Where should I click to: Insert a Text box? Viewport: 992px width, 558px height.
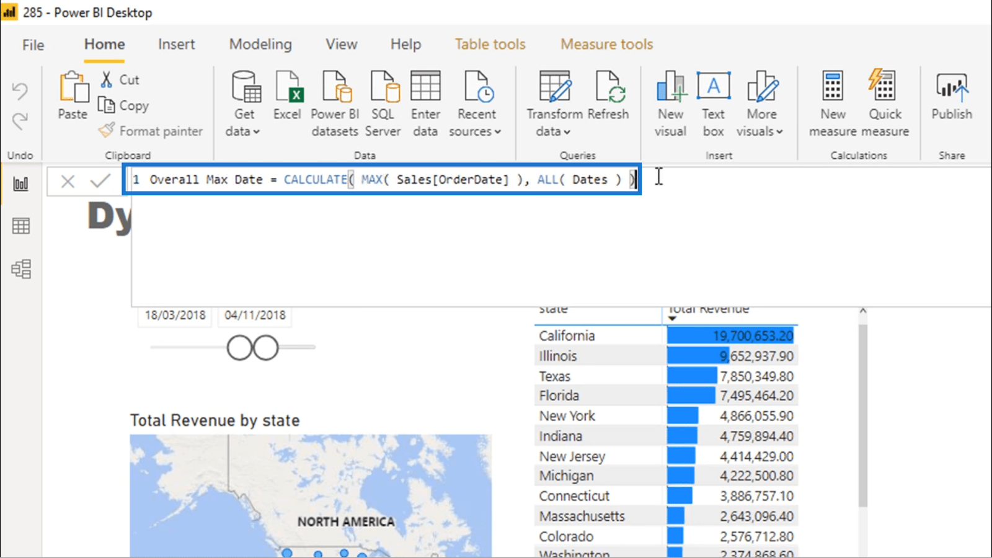click(x=714, y=104)
